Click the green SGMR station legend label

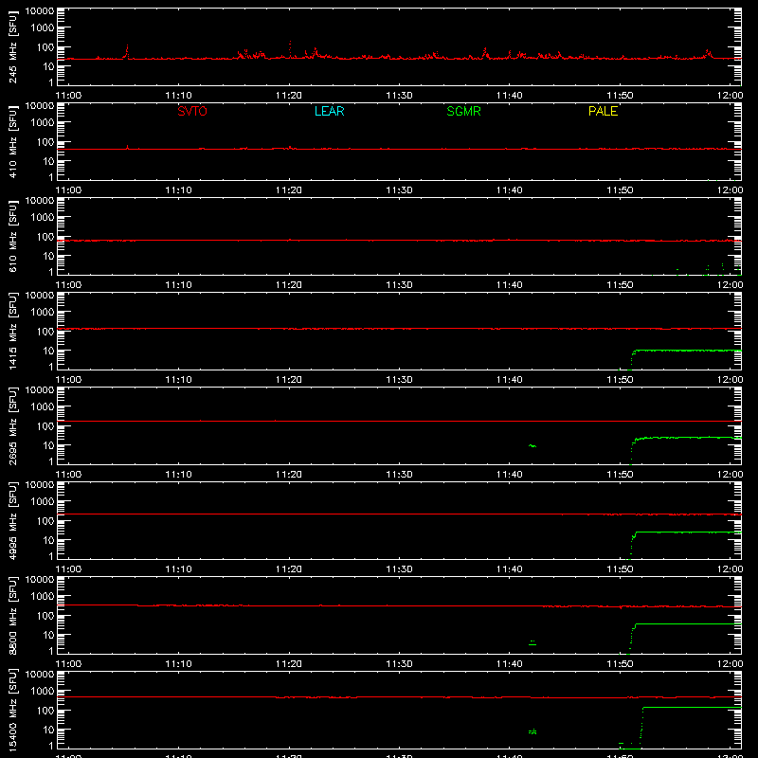pos(463,111)
